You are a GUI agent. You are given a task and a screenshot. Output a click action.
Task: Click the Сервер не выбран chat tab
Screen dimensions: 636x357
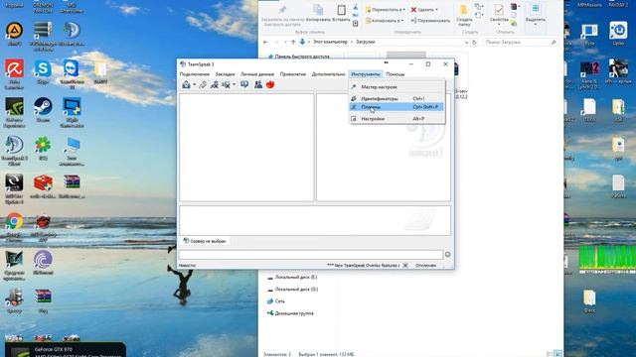pyautogui.click(x=205, y=241)
